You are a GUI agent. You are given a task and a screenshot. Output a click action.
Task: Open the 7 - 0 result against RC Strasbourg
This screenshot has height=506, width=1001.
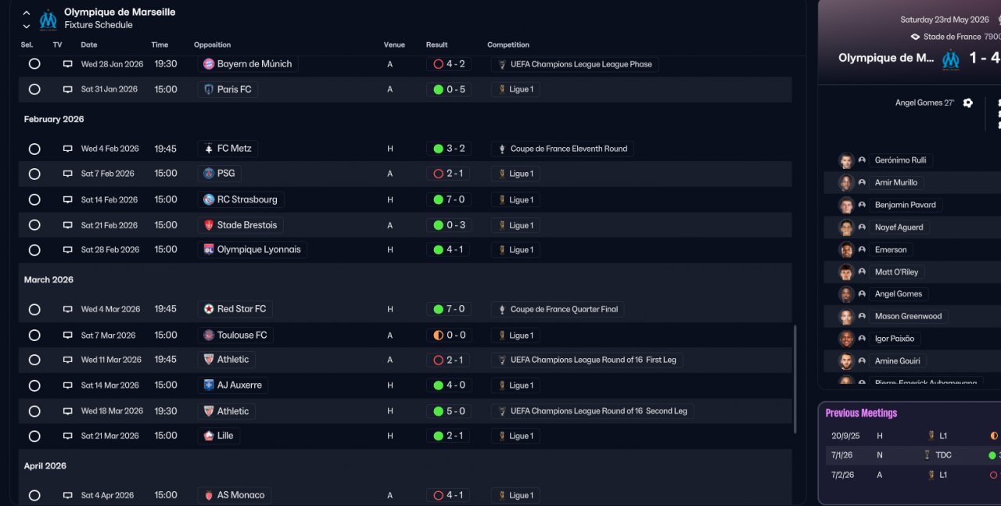(449, 199)
